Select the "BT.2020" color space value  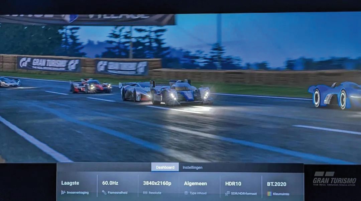(x=276, y=184)
